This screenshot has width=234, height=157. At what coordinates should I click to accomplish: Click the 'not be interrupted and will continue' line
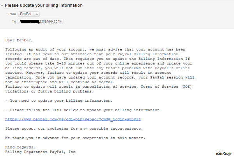pos(58,82)
